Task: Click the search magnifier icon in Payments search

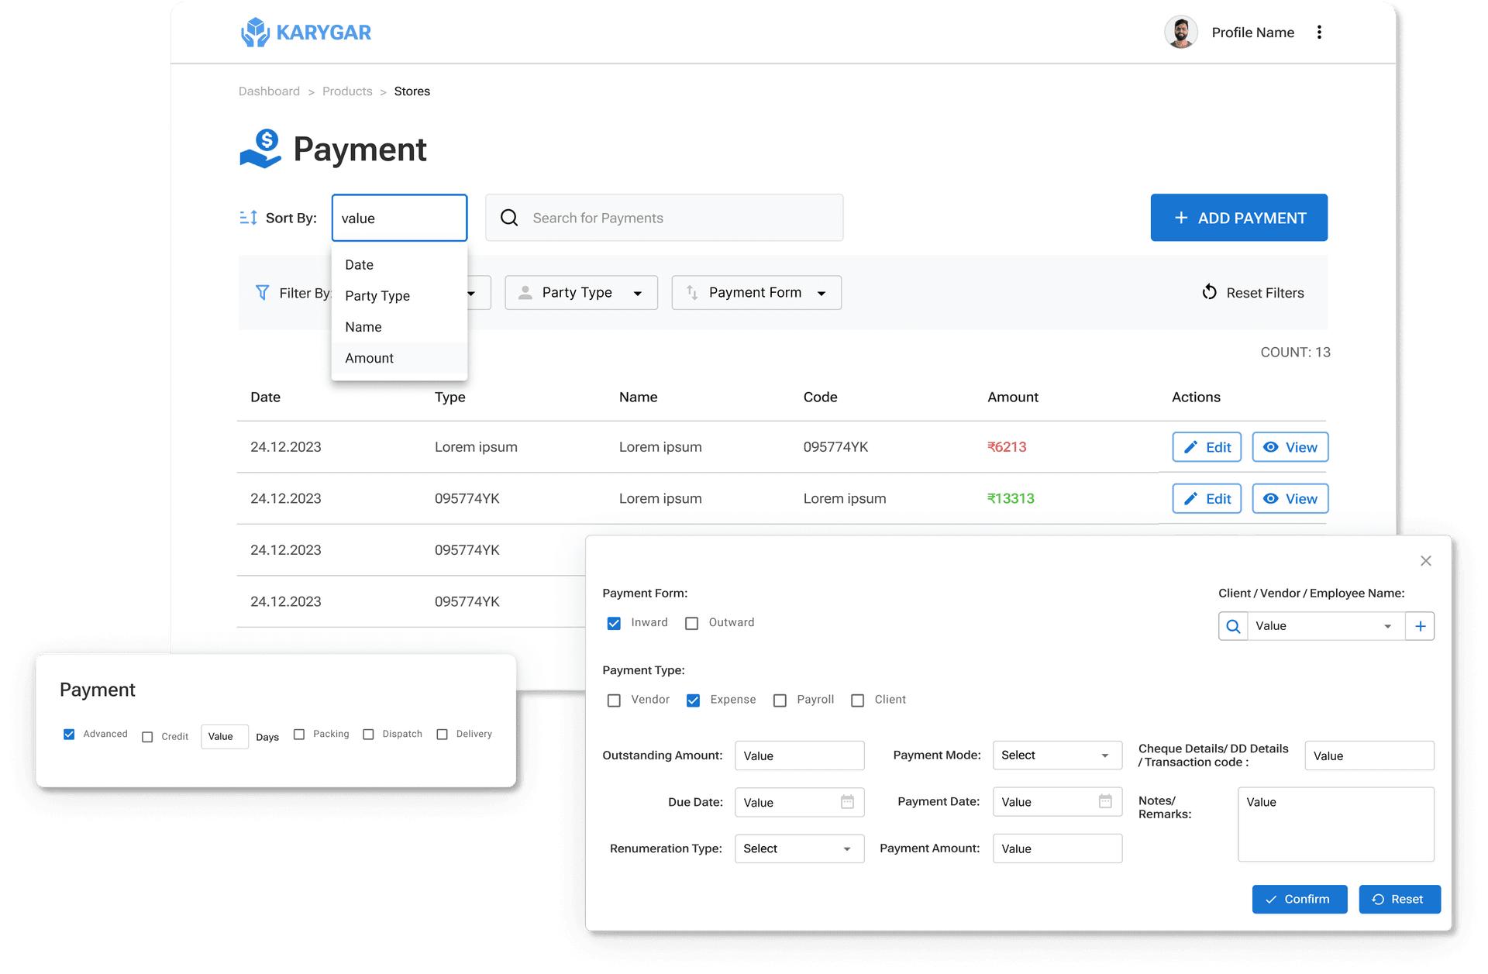Action: click(x=509, y=218)
